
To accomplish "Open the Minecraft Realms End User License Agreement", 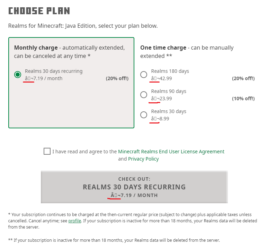I will (171, 152).
